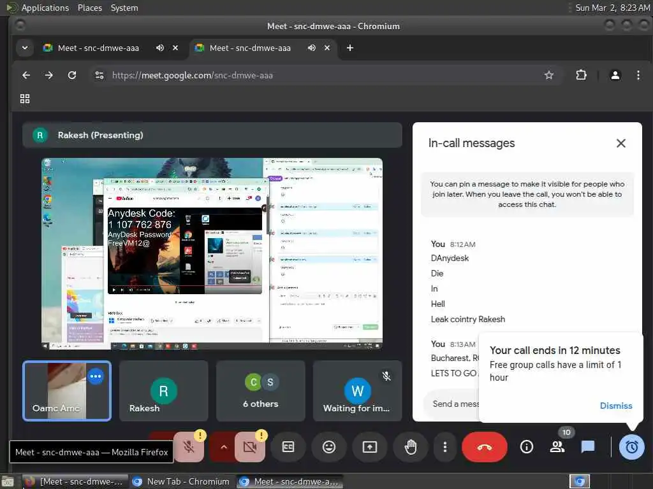Open the apps grid shortcut
This screenshot has width=653, height=489.
click(25, 99)
